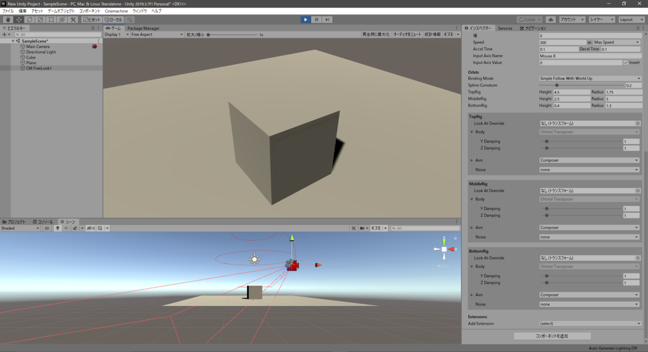
Task: Open the MiddleRig Look At Override object picker
Action: click(638, 191)
